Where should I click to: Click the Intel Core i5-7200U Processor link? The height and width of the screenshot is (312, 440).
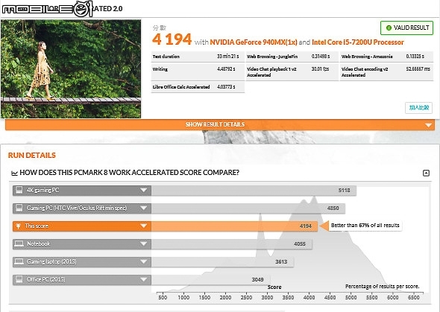click(358, 42)
